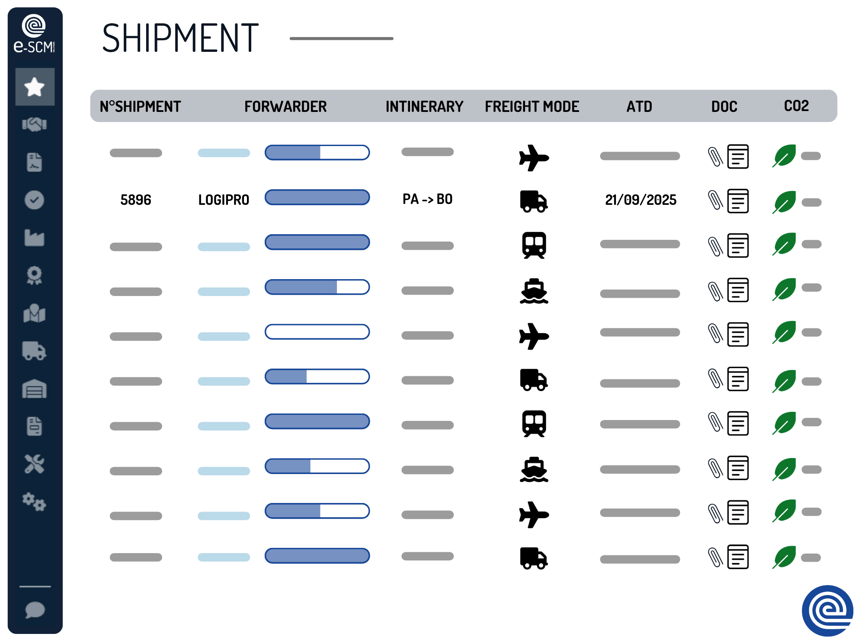Viewport: 865px width, 643px height.
Task: Click shipment number 5896
Action: click(x=136, y=200)
